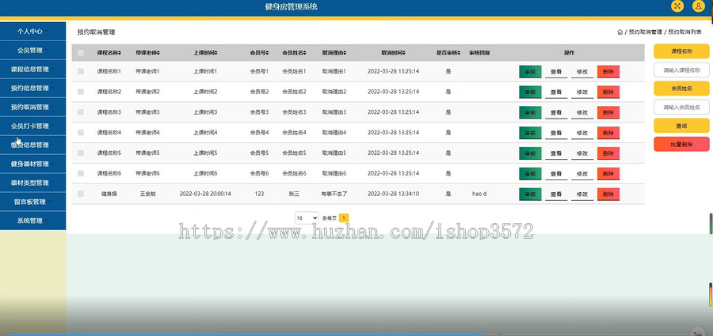Click 审核 button for 健身操 row

coord(530,194)
